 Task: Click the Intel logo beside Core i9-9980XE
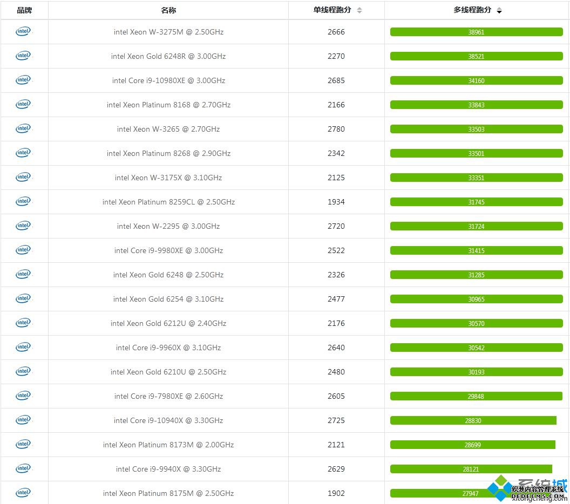click(x=23, y=250)
